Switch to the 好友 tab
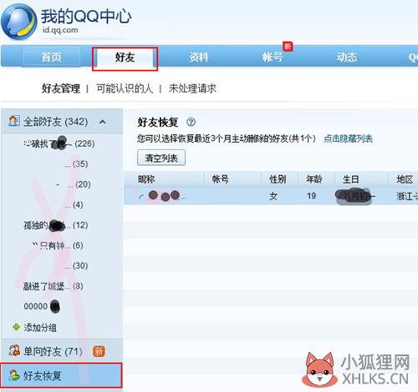The height and width of the screenshot is (392, 418). point(125,58)
